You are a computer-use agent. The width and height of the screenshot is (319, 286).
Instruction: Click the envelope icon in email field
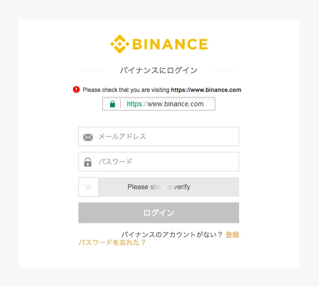point(88,137)
